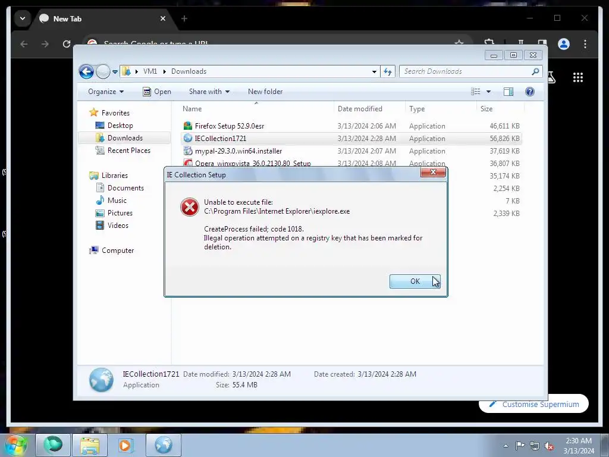Select the mypal-29.3.0.win64.installer file

click(x=351, y=151)
